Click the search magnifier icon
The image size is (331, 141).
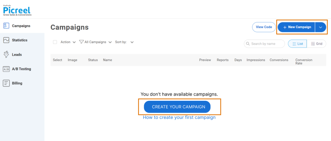tap(248, 44)
